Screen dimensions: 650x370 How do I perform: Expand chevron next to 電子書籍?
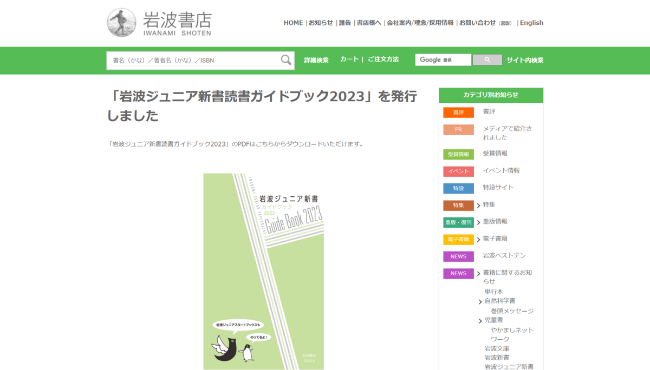(479, 240)
